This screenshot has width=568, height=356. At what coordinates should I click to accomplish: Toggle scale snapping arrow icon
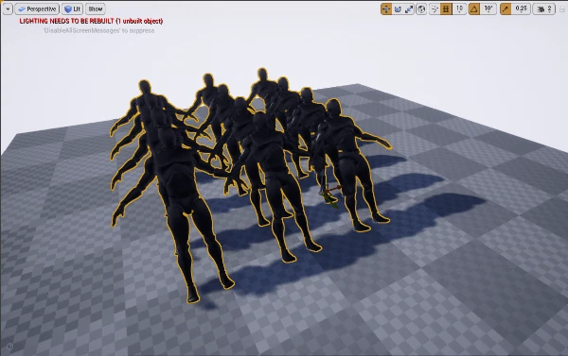(506, 9)
